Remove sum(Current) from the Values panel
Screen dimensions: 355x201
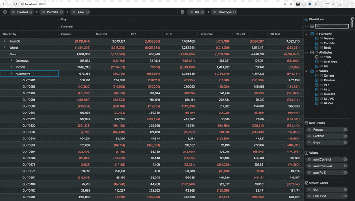click(x=345, y=160)
